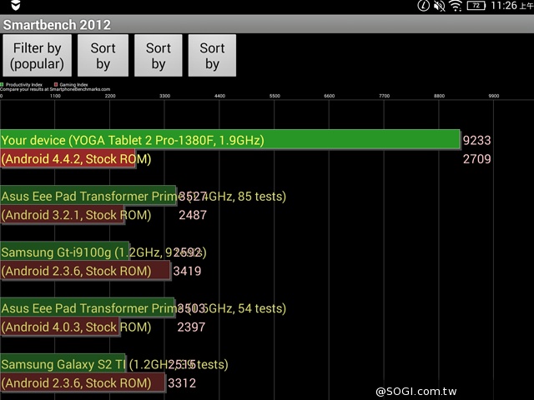This screenshot has height=400, width=534.
Task: Tap the muted sound status icon
Action: click(440, 6)
